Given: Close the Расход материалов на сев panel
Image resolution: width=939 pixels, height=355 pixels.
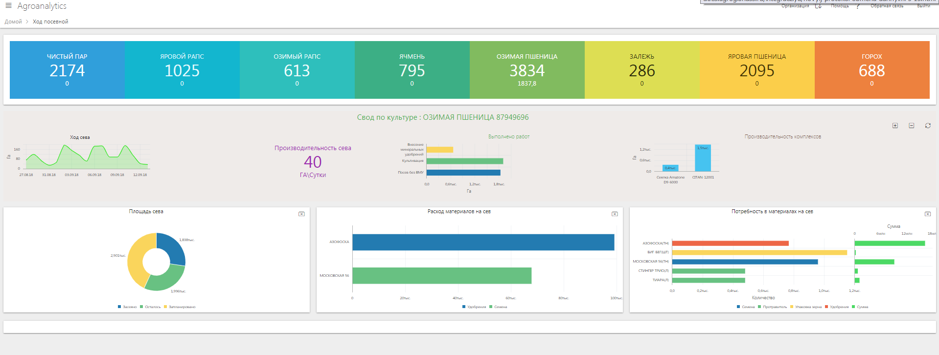Looking at the screenshot, I should 615,214.
